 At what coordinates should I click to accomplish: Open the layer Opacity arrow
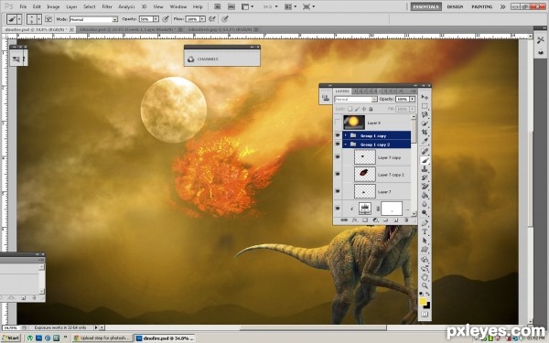pyautogui.click(x=413, y=100)
